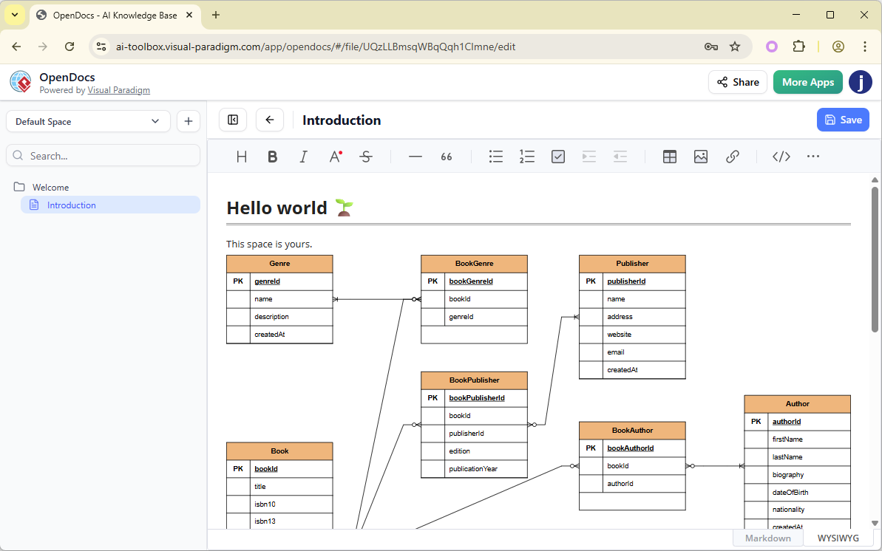Apply strikethrough formatting

point(366,156)
